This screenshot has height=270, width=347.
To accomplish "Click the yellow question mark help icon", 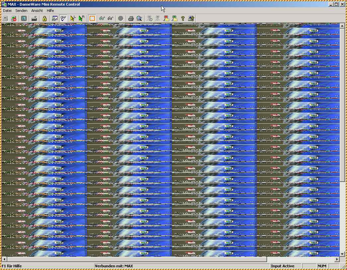I will tap(183, 19).
